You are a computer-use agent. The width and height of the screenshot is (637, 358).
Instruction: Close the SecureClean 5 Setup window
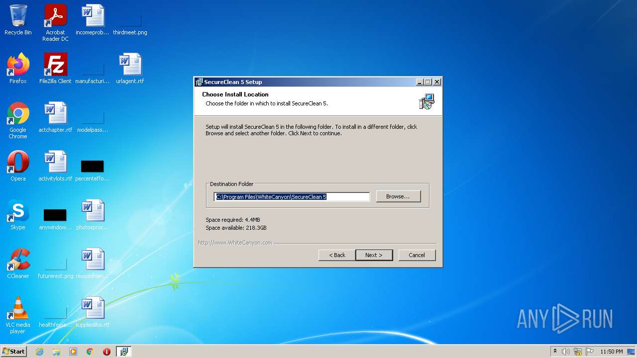point(437,82)
